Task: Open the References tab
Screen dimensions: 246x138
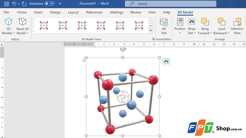Action: 94,12
